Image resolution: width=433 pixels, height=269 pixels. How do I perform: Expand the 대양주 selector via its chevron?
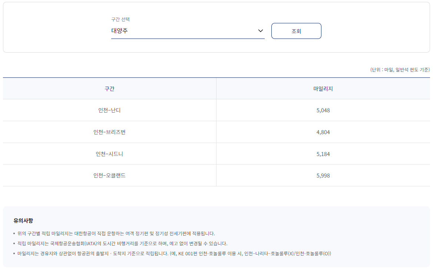point(261,31)
